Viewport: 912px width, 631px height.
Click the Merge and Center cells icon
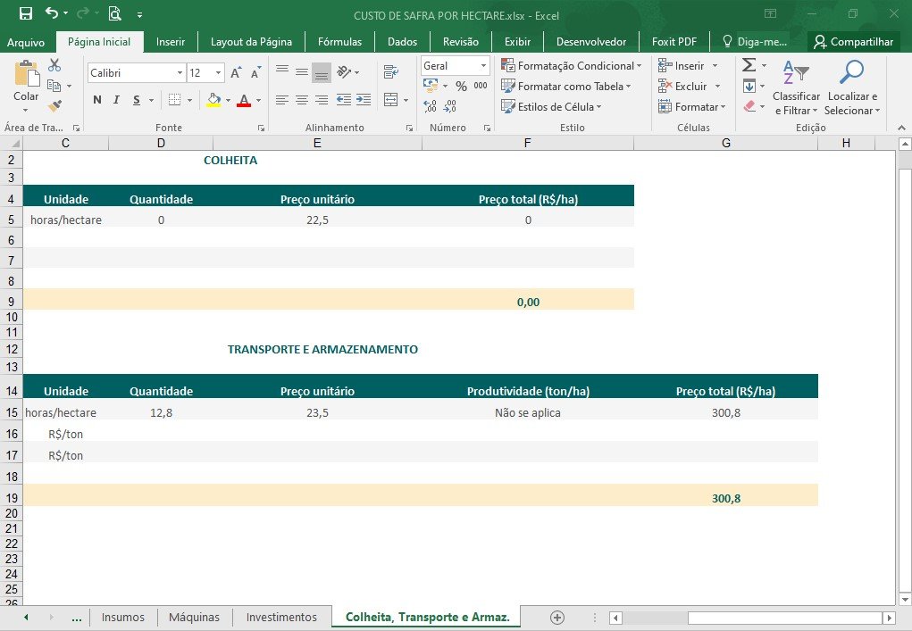tap(391, 100)
